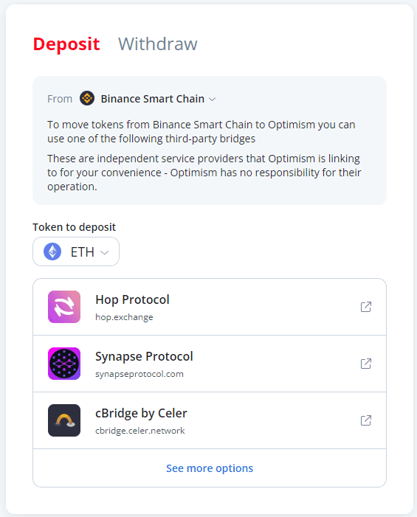The width and height of the screenshot is (417, 517).
Task: Click the cBridge by Celer logo
Action: [64, 420]
